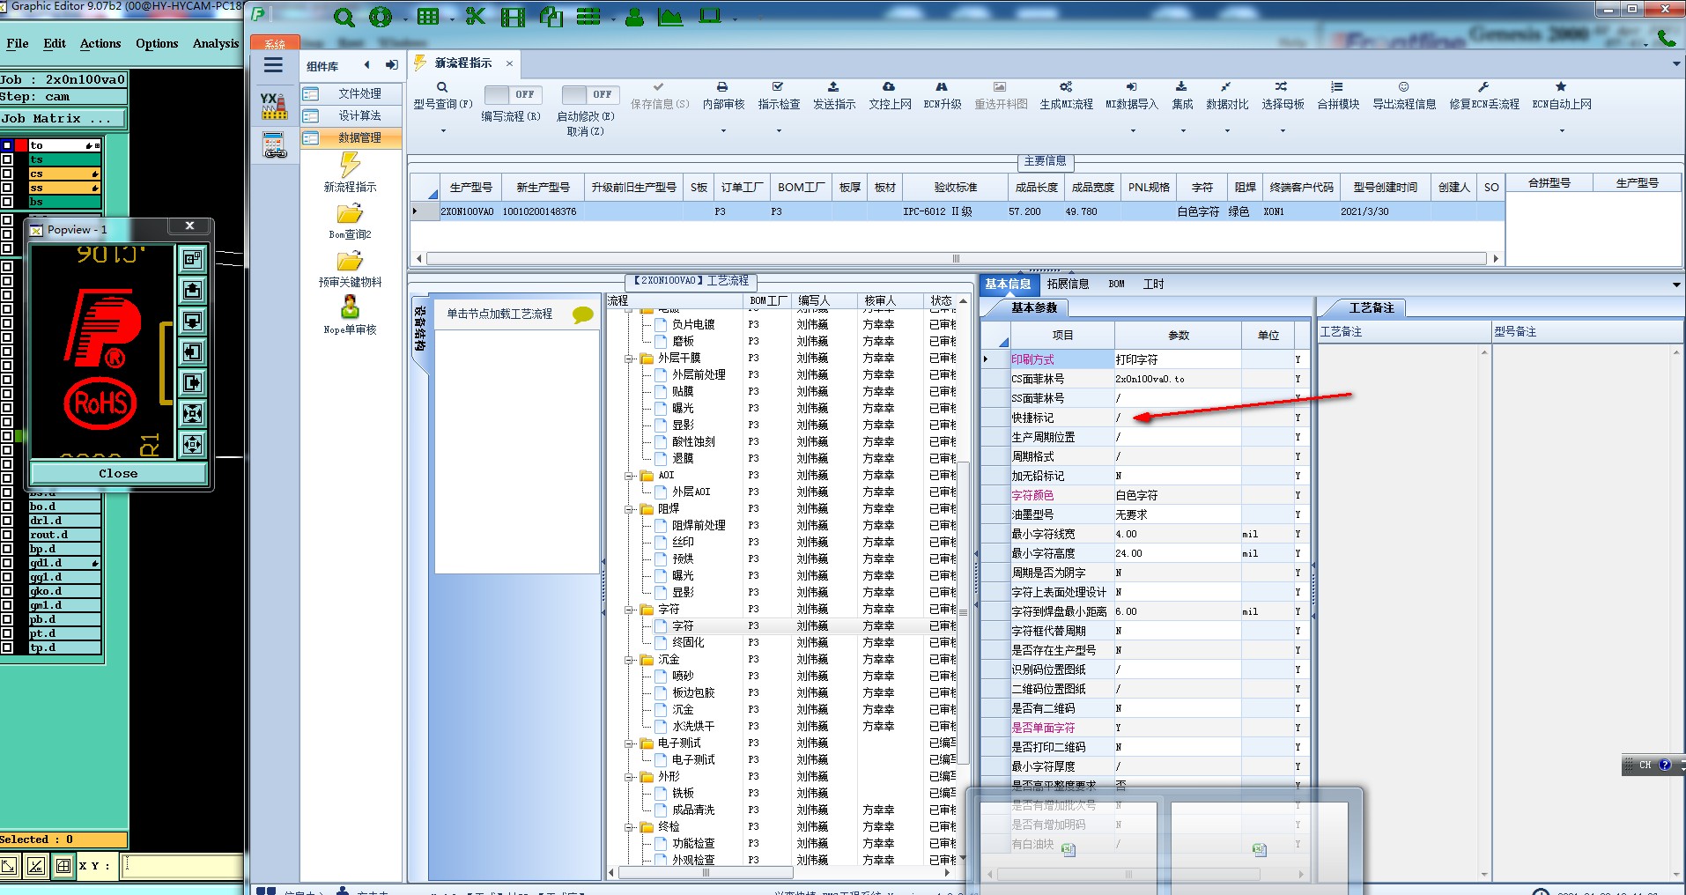
Task: Click the Popview pan left icon
Action: pyautogui.click(x=192, y=351)
